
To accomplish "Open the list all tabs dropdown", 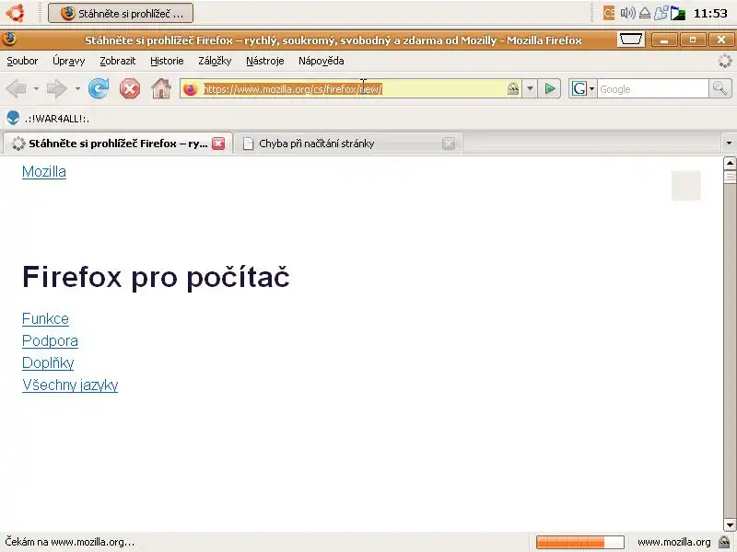I will click(729, 143).
